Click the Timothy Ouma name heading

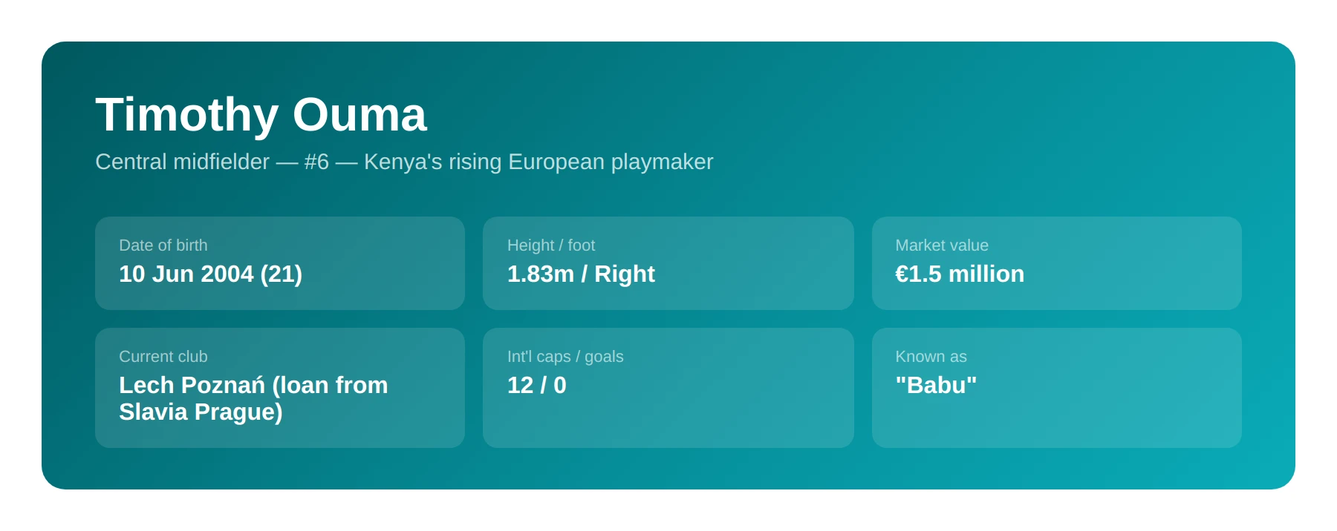(x=261, y=115)
